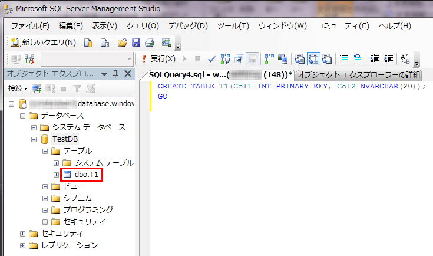Screen dimensions: 433x256
Task: Select the TestDB database
Action: [65, 139]
